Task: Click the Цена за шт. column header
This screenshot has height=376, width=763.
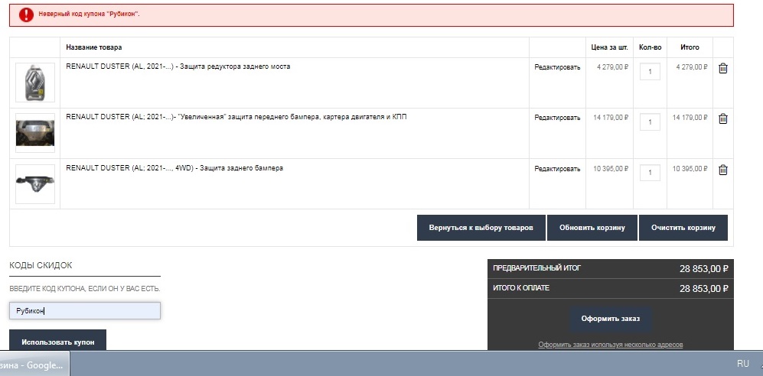Action: click(x=609, y=47)
